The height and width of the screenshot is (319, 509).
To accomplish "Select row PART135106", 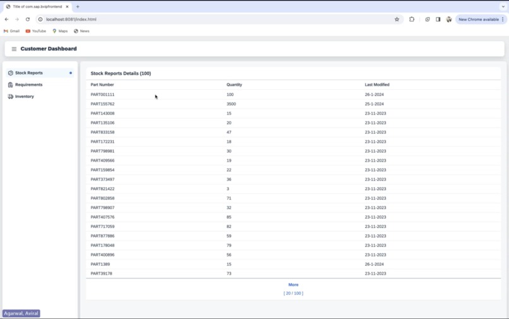I will tap(293, 123).
